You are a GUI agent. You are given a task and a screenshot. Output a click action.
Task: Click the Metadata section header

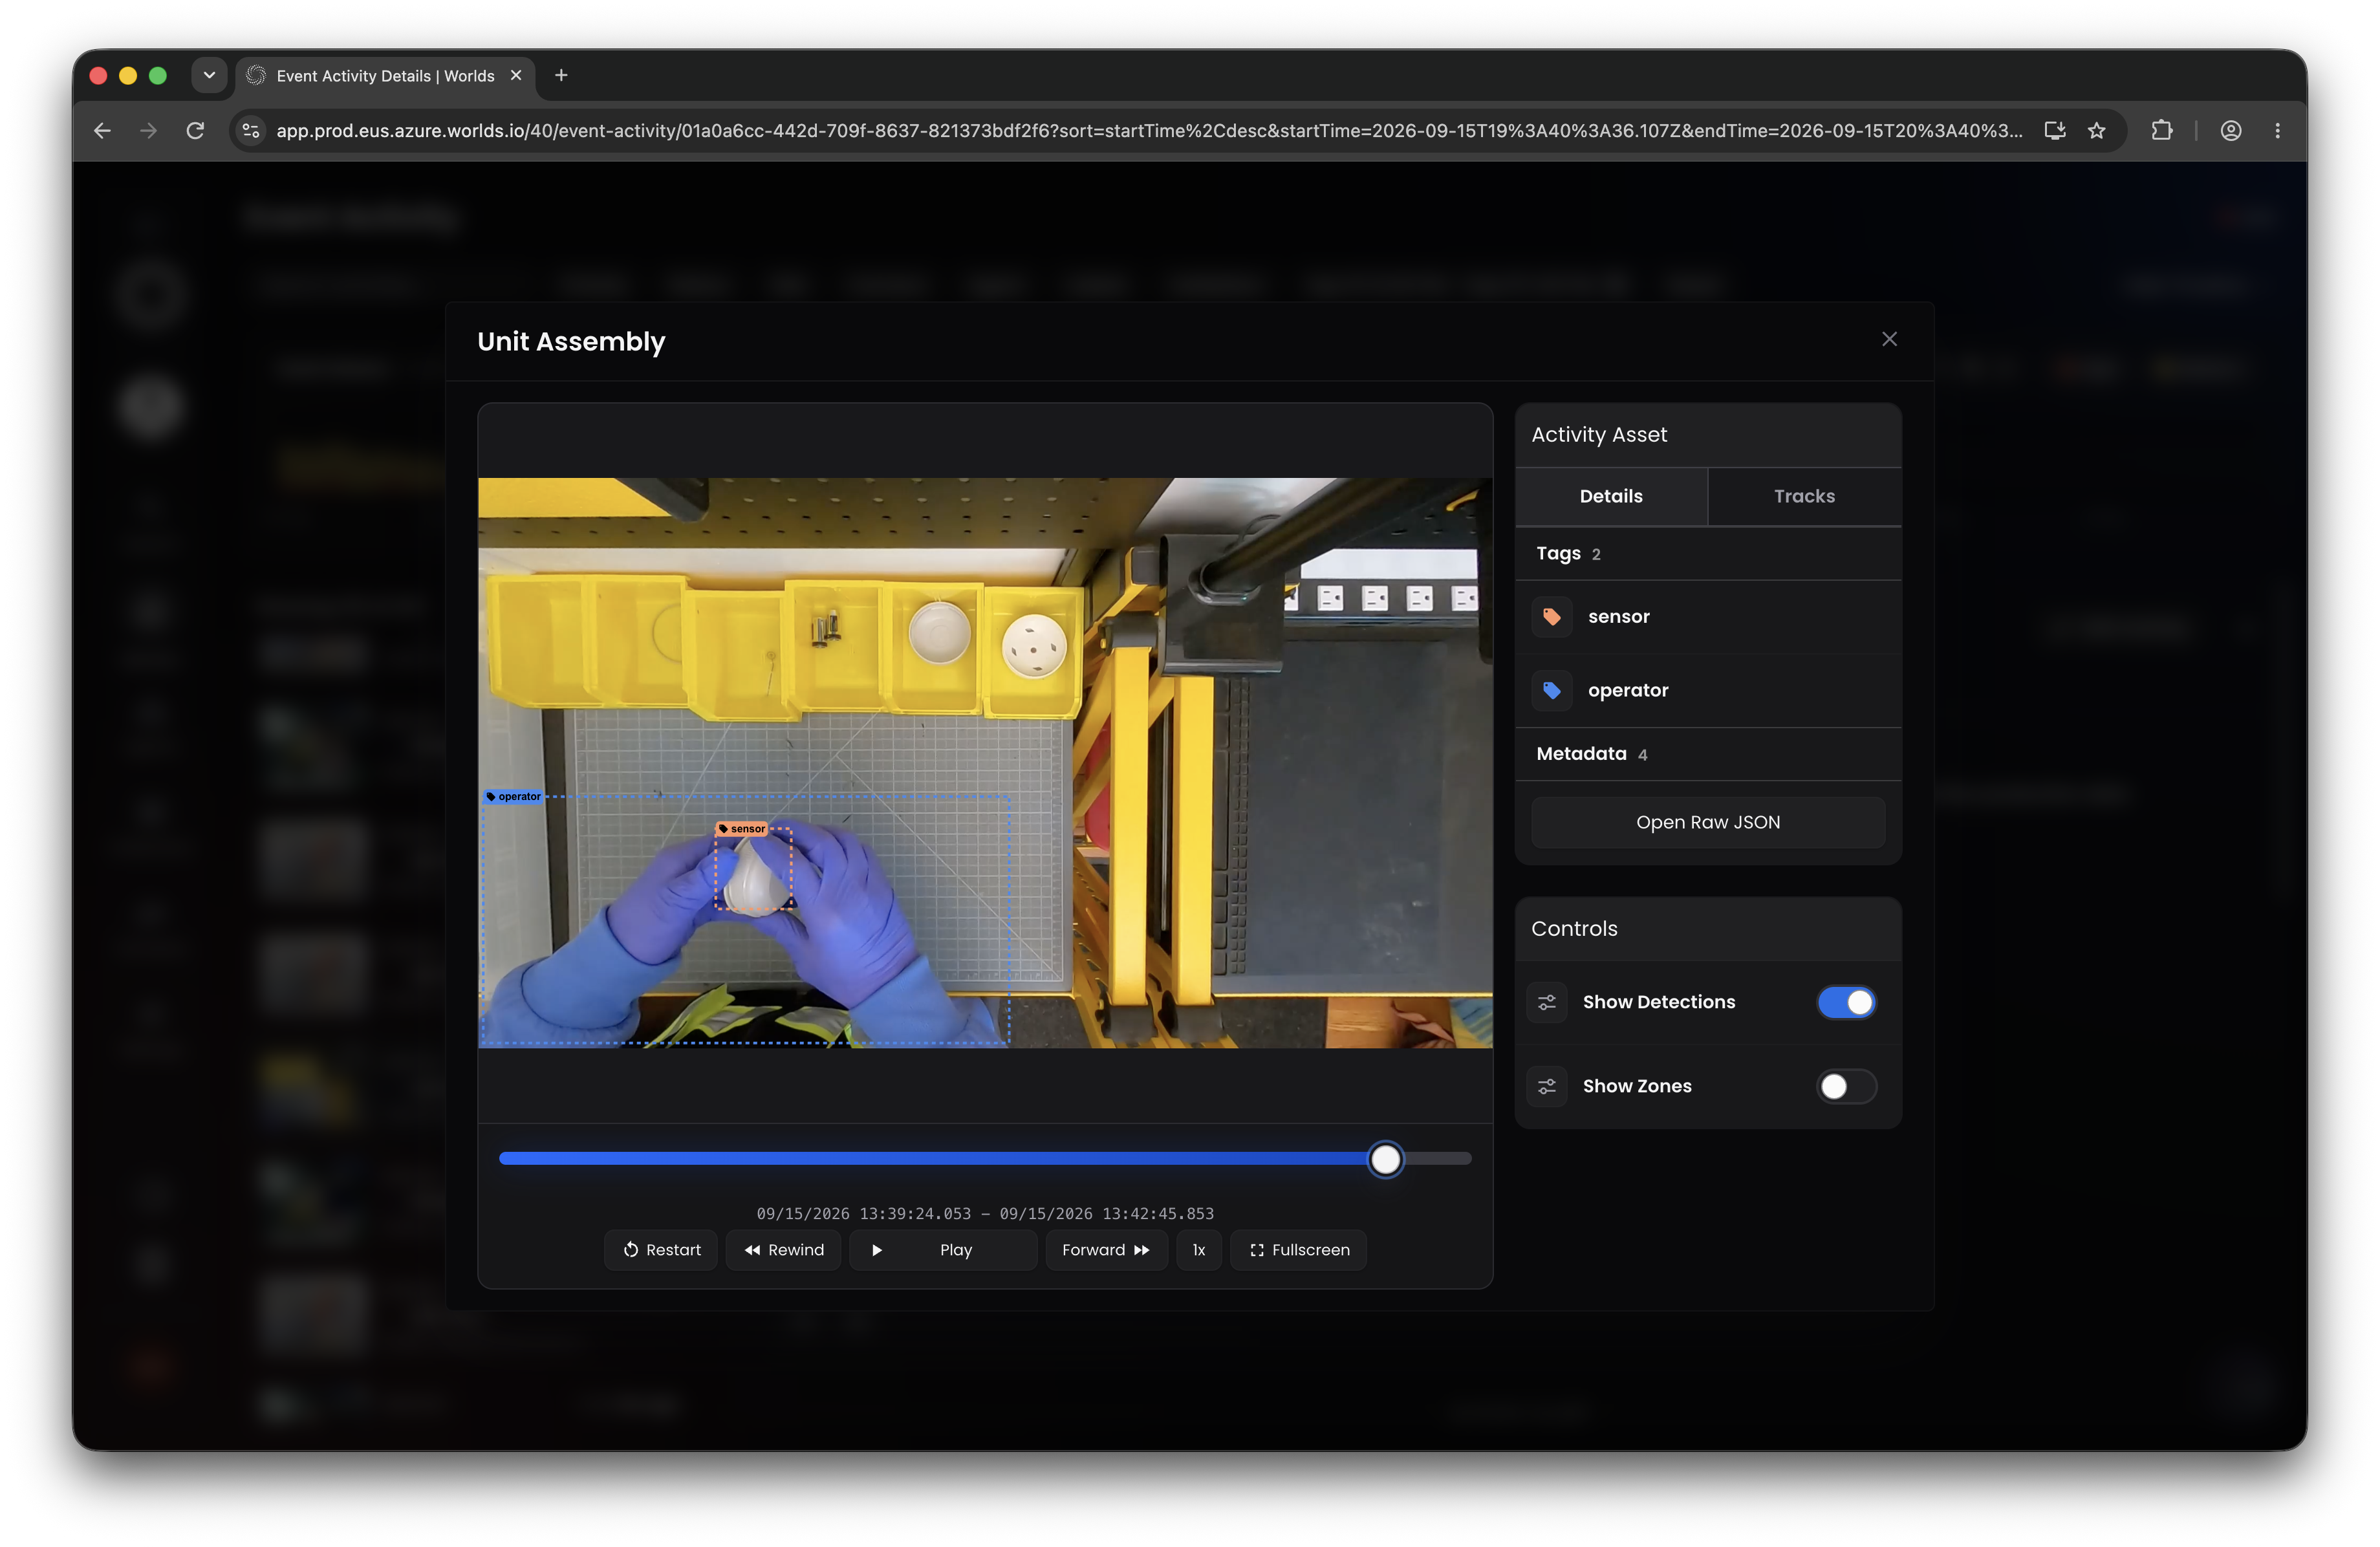[x=1708, y=754]
